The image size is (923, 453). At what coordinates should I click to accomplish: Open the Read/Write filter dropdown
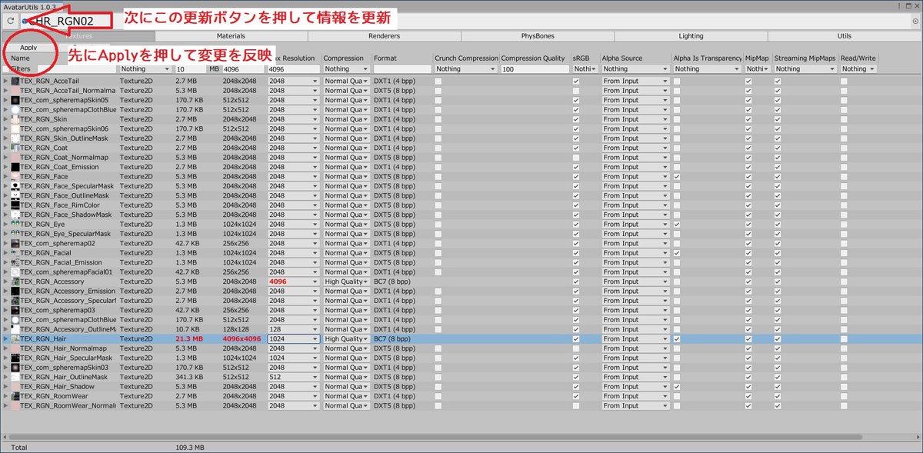858,69
